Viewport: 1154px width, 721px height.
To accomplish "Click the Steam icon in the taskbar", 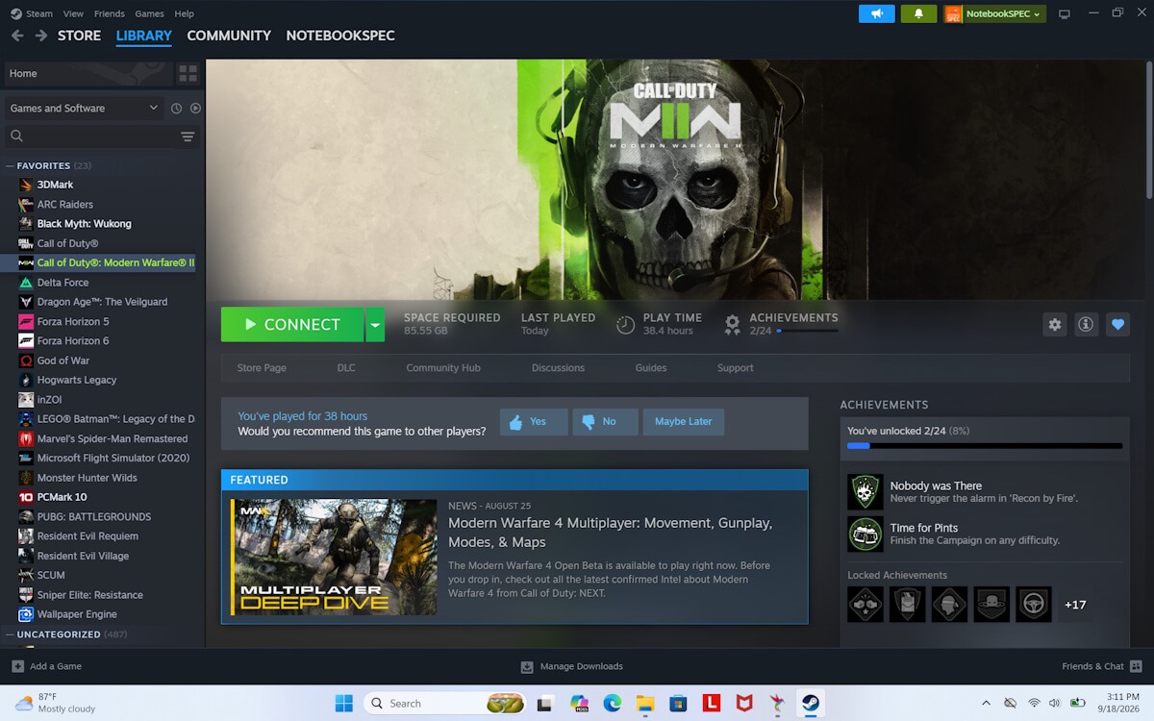I will pyautogui.click(x=811, y=703).
